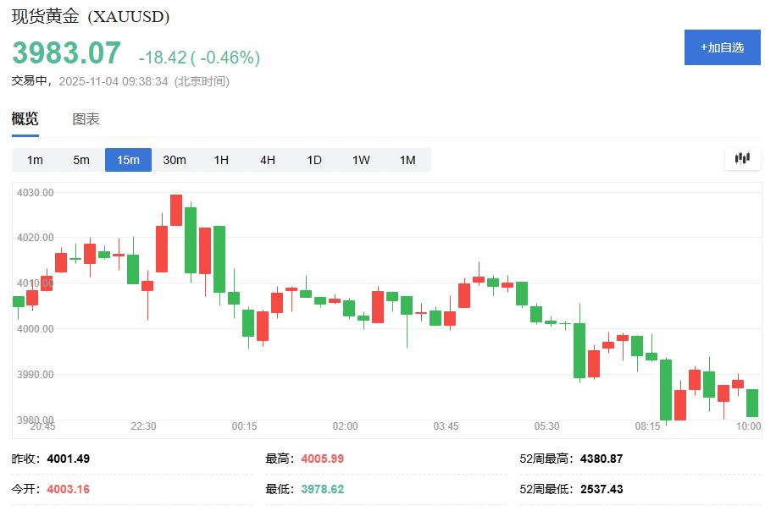Select the 30m timeframe

pos(174,159)
